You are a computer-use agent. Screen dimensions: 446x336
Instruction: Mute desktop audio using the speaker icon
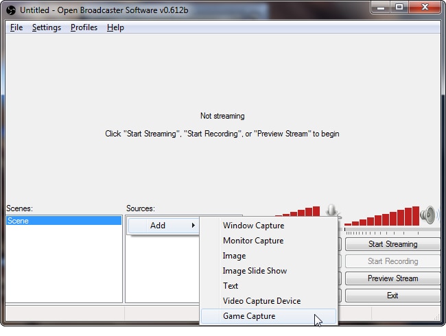[x=429, y=215]
